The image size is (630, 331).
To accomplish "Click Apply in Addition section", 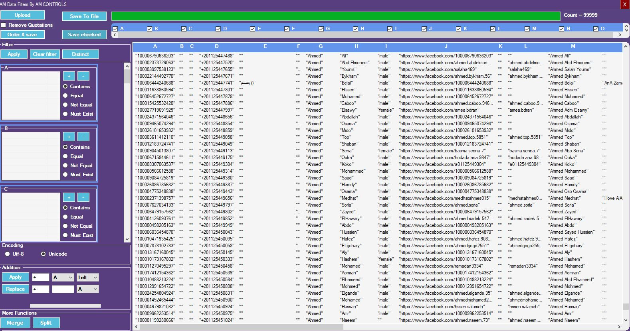I will tap(16, 277).
